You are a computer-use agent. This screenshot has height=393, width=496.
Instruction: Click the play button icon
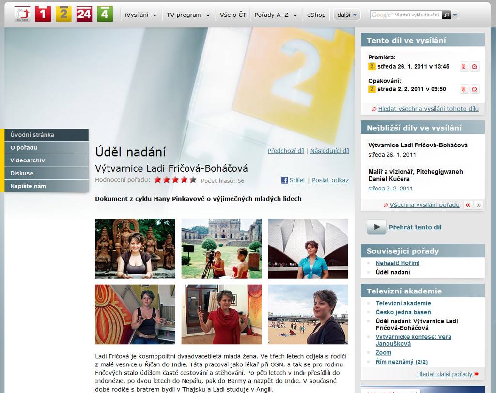tap(376, 227)
